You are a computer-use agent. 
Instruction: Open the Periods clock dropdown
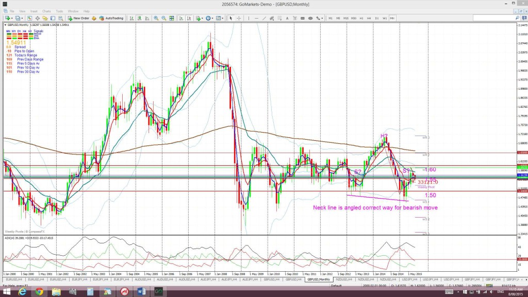pos(209,18)
